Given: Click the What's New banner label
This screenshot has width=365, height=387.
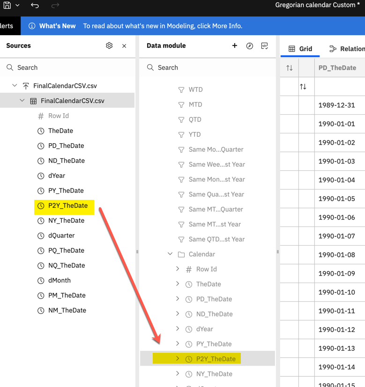Looking at the screenshot, I should click(x=57, y=26).
